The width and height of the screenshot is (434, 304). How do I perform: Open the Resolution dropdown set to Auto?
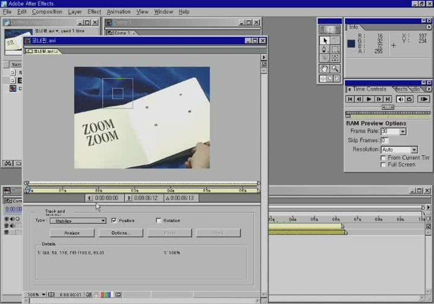pyautogui.click(x=414, y=150)
